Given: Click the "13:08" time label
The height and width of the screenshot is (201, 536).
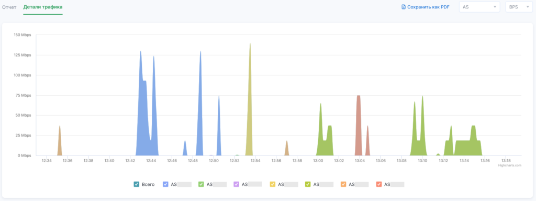Looking at the screenshot, I should tap(401, 161).
